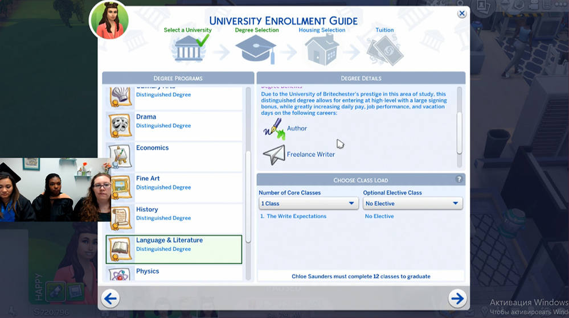Click the Tuition step label

coord(384,30)
